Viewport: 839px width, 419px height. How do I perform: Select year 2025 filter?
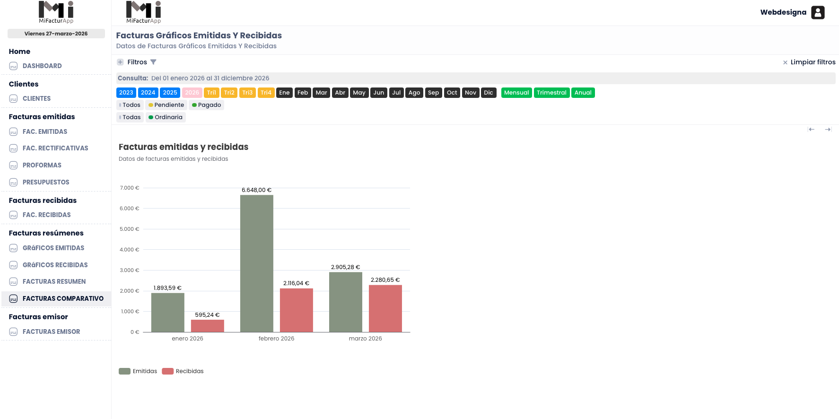click(170, 93)
